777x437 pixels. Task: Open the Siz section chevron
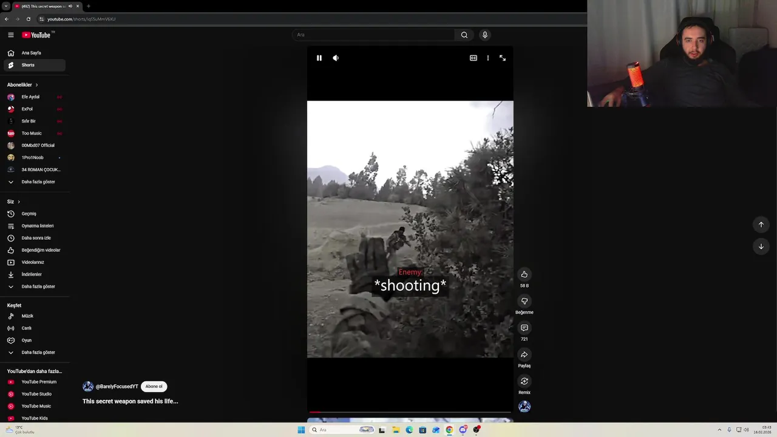coord(19,202)
